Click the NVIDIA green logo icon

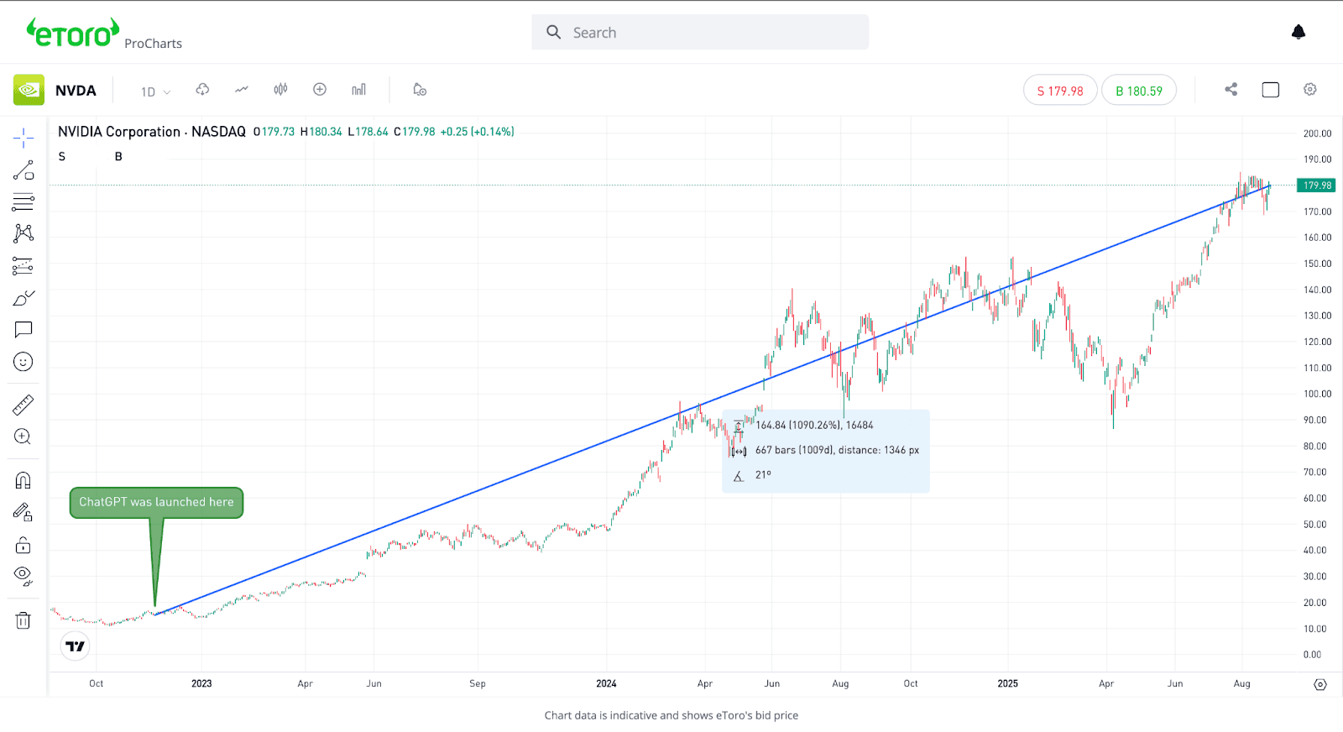coord(29,90)
